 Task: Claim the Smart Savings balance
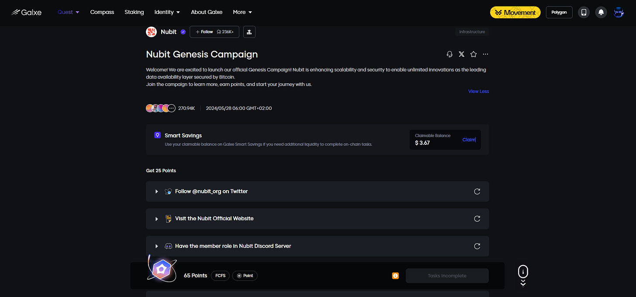[x=469, y=140]
